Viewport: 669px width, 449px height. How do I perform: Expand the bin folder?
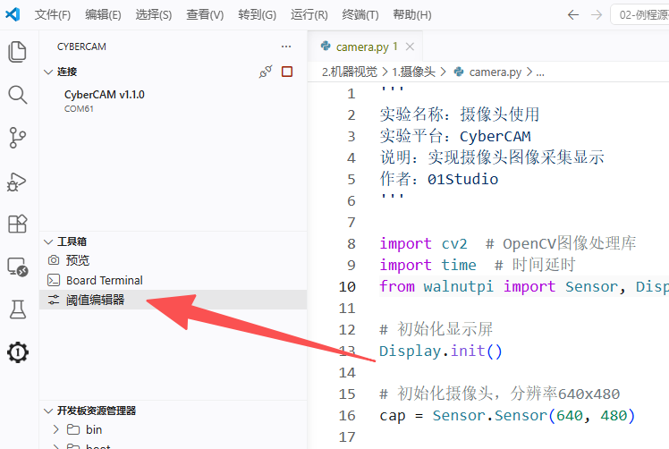(x=84, y=429)
